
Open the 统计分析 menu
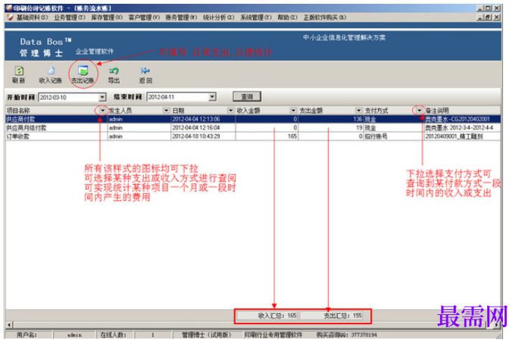pyautogui.click(x=219, y=17)
